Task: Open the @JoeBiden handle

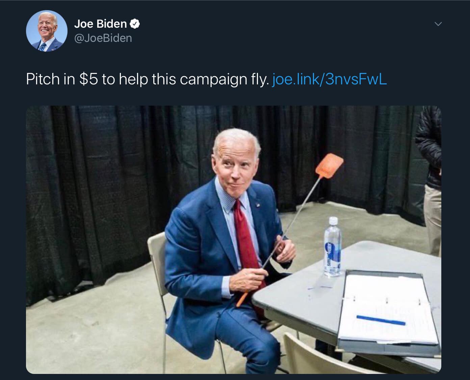Action: 103,38
